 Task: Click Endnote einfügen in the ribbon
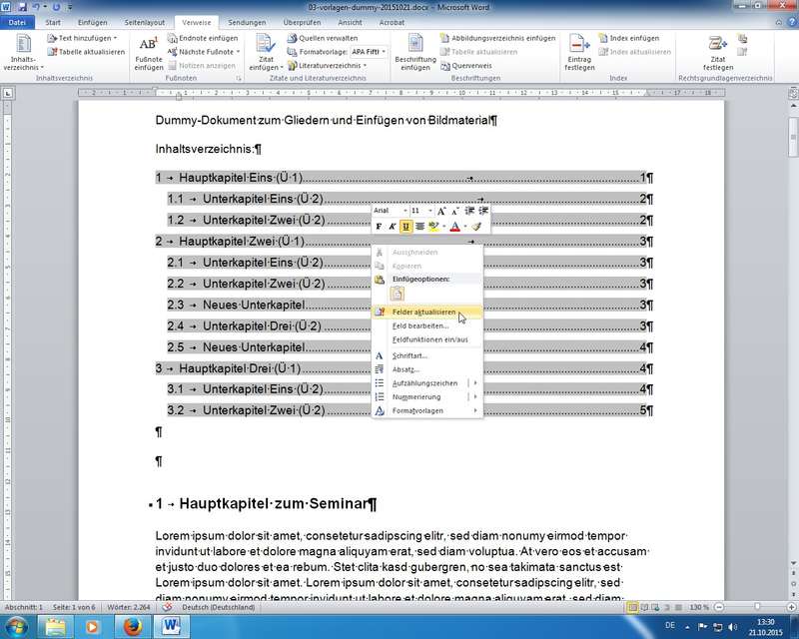tap(203, 38)
